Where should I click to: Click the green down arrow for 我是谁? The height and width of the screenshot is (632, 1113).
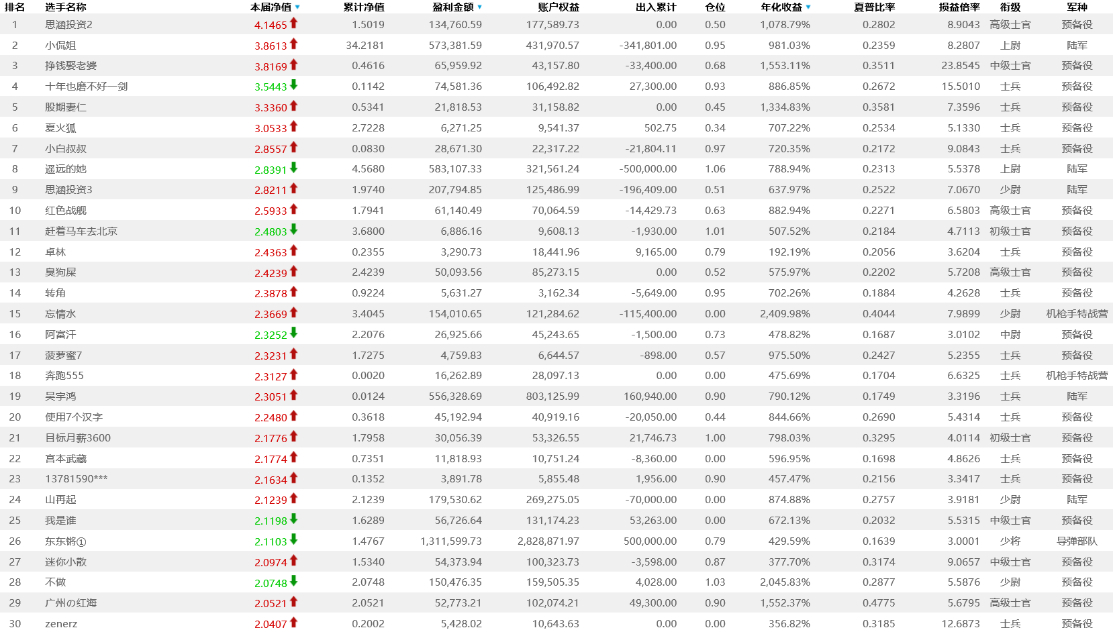click(x=293, y=519)
